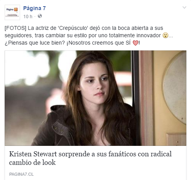The height and width of the screenshot is (180, 191).
Task: Click the surprised face emoji
Action: pos(165,35)
